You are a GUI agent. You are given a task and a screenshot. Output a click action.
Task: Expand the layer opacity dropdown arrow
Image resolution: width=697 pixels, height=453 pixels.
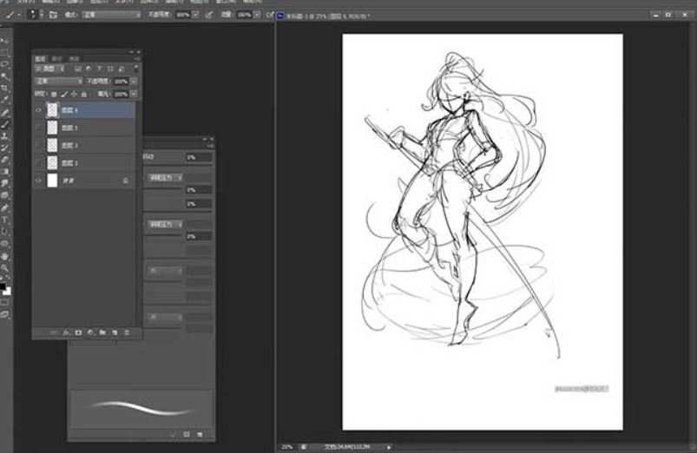tap(133, 81)
